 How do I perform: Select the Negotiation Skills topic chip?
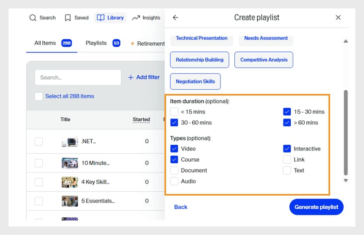[195, 82]
